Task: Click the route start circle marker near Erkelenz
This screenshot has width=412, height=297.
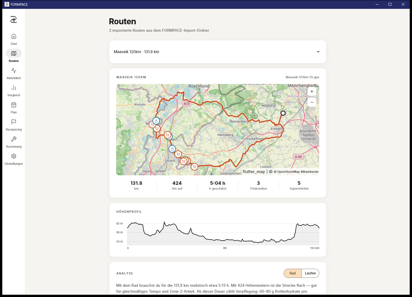Action: tap(283, 113)
